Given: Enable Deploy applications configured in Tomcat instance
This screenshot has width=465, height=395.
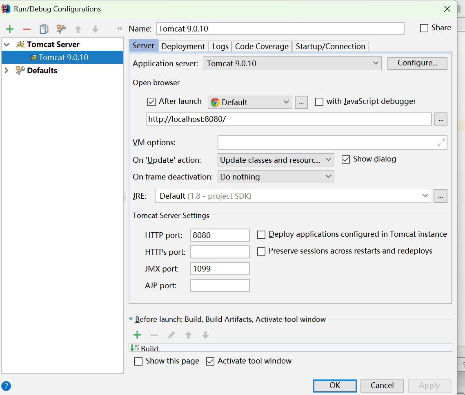Looking at the screenshot, I should 261,235.
